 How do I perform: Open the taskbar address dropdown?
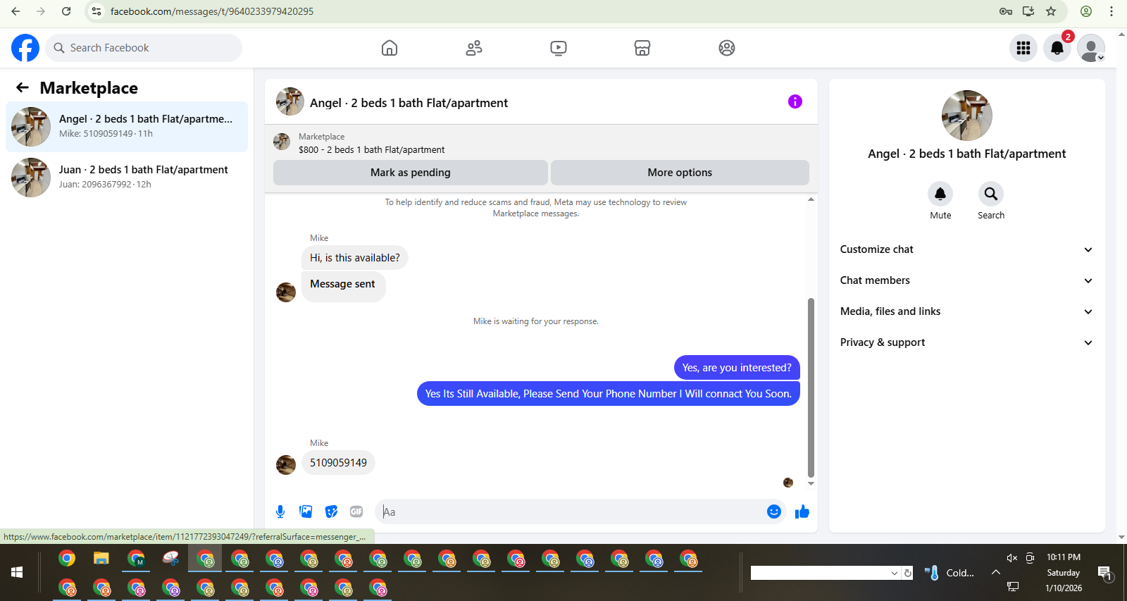(895, 573)
